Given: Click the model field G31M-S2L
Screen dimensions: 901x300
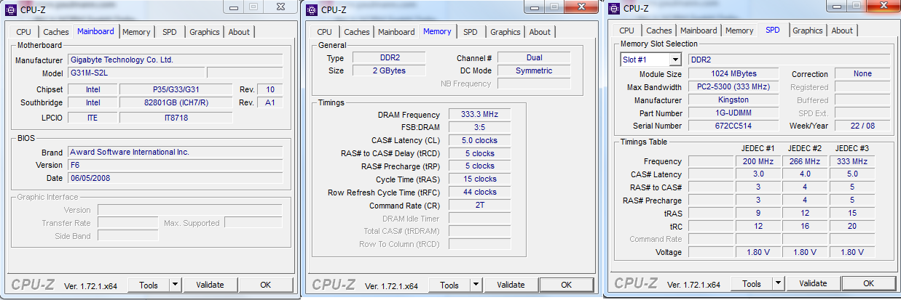Looking at the screenshot, I should 135,73.
